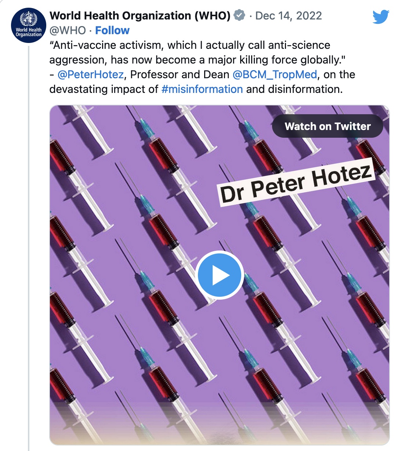Image resolution: width=398 pixels, height=451 pixels.
Task: Click the Dec 14, 2022 timestamp
Action: [289, 16]
